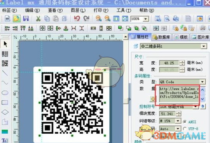The height and width of the screenshot is (143, 210).
Task: Switch to the 模板 tab
Action: click(x=181, y=37)
